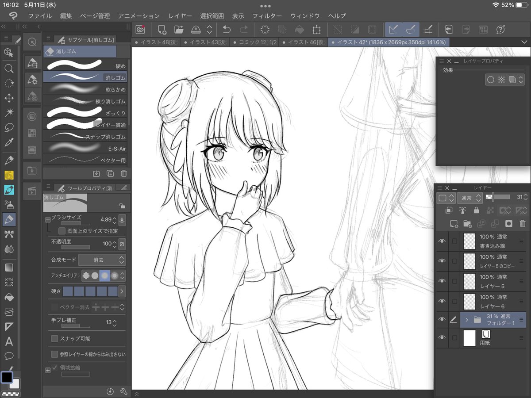Undo the last action

pyautogui.click(x=227, y=30)
